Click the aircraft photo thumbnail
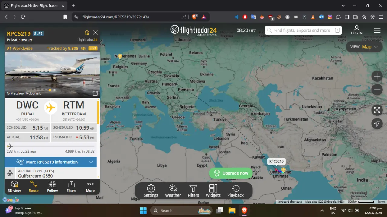 52,75
